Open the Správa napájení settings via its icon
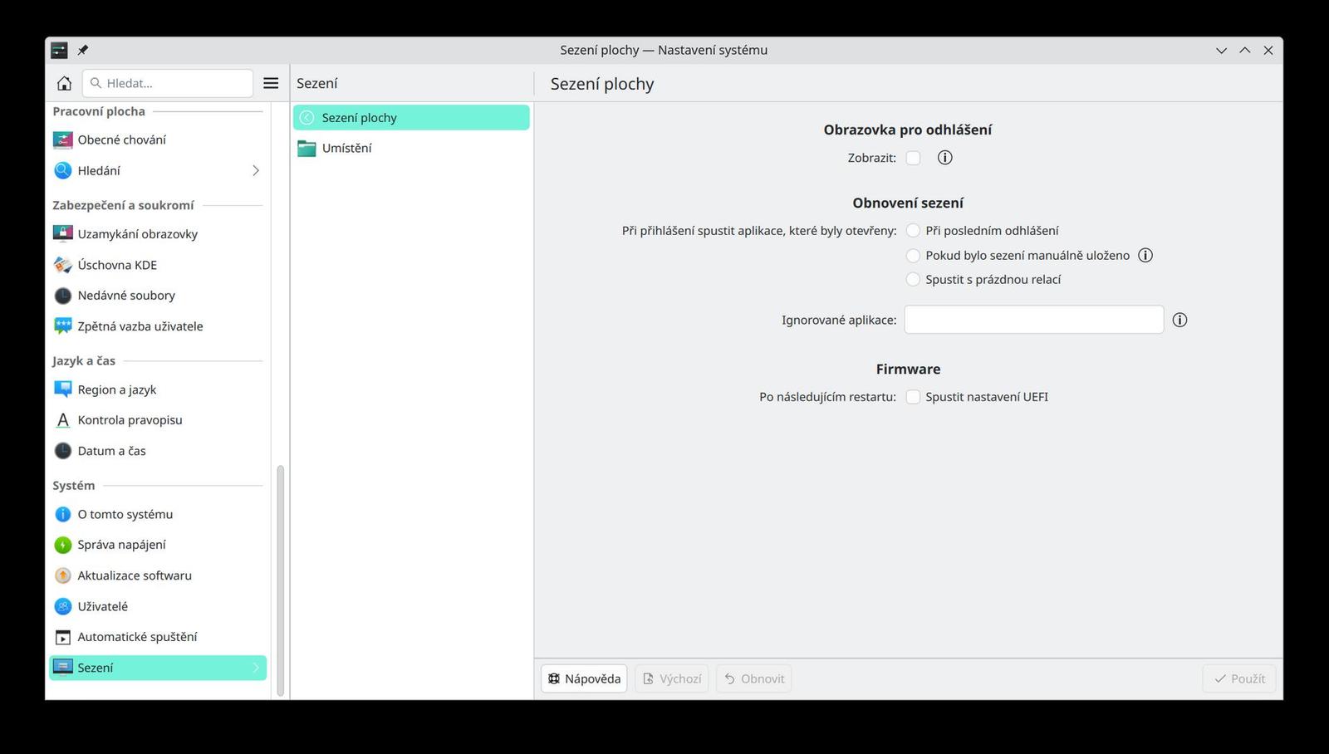 (62, 545)
